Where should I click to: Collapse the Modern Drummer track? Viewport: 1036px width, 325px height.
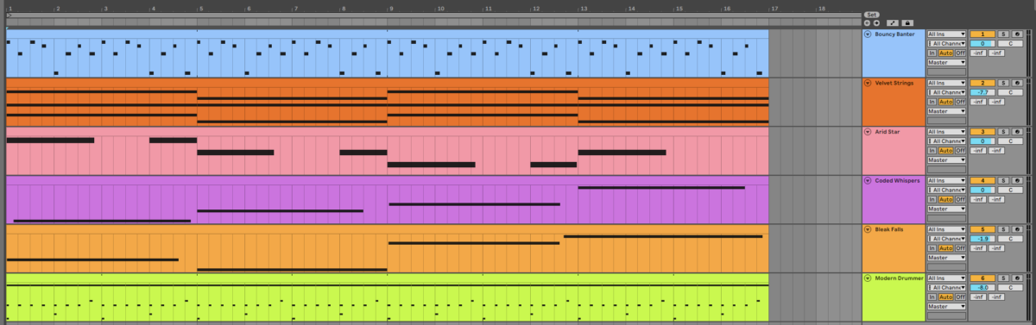point(868,278)
